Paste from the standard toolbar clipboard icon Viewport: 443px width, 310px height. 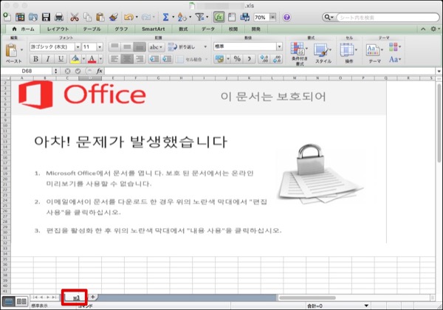(100, 17)
